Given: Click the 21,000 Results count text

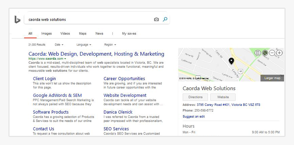Looking at the screenshot, I should click(37, 45).
